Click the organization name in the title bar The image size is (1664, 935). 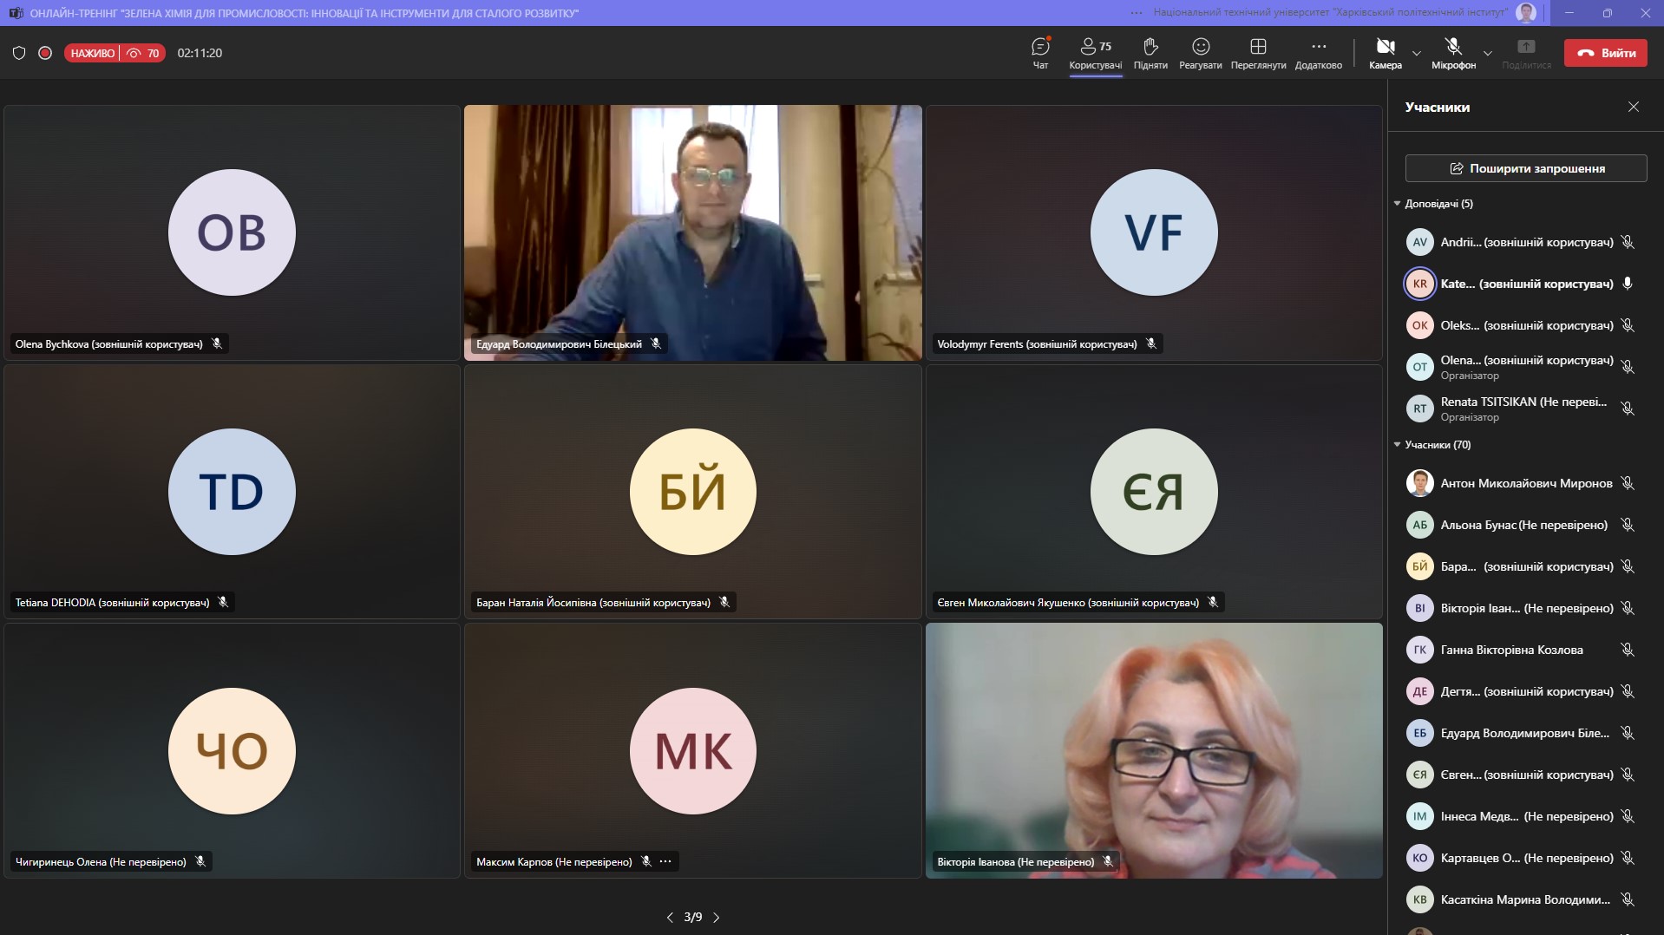coord(1330,13)
